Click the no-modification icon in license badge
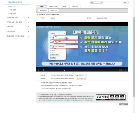The height and width of the screenshot is (113, 135). [x=122, y=97]
